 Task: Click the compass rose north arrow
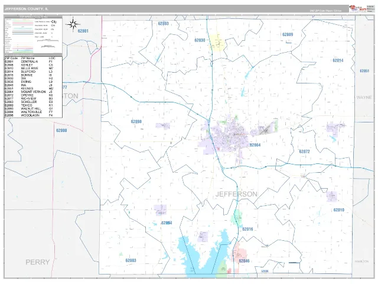pos(73,24)
